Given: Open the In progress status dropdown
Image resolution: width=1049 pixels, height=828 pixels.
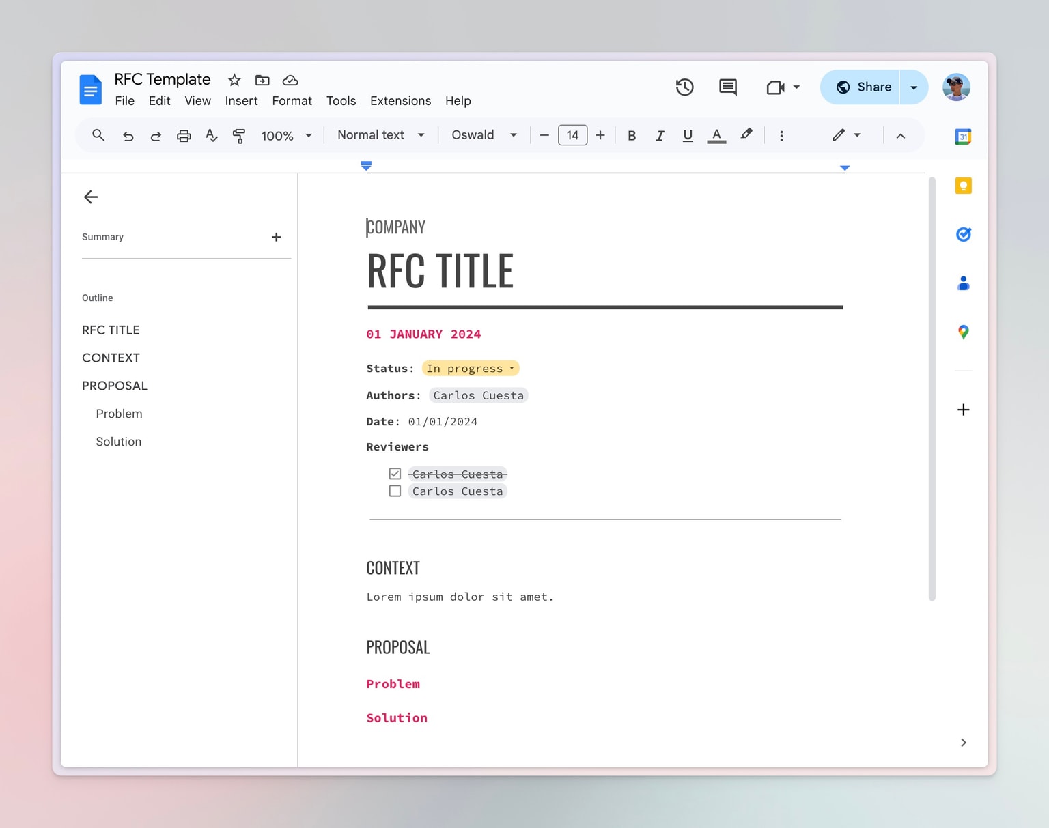Looking at the screenshot, I should 471,369.
